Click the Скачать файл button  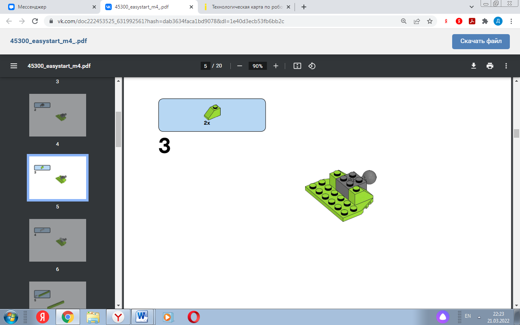(481, 41)
